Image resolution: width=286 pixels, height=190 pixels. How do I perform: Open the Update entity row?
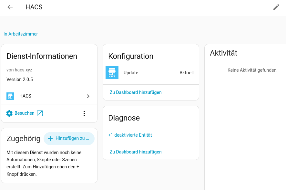tap(151, 73)
